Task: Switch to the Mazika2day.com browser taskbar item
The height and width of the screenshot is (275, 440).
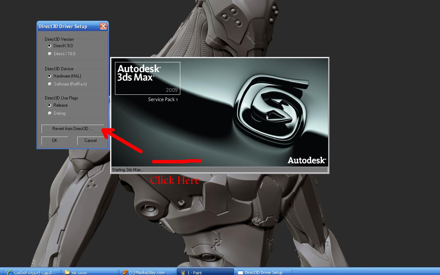Action: point(148,272)
